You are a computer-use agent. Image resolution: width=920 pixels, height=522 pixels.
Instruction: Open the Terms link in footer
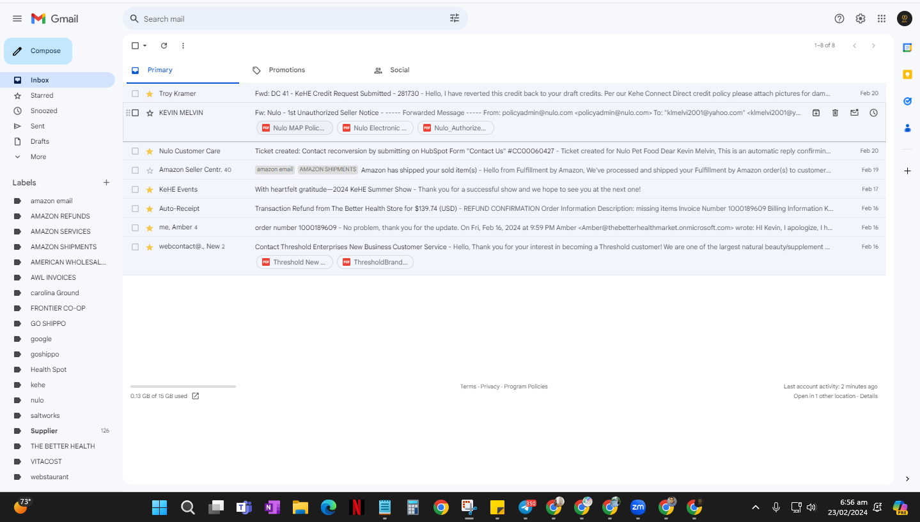468,387
